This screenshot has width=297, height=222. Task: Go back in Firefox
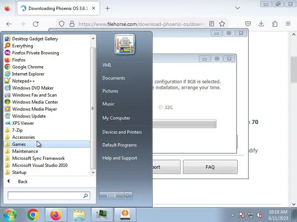point(9,24)
